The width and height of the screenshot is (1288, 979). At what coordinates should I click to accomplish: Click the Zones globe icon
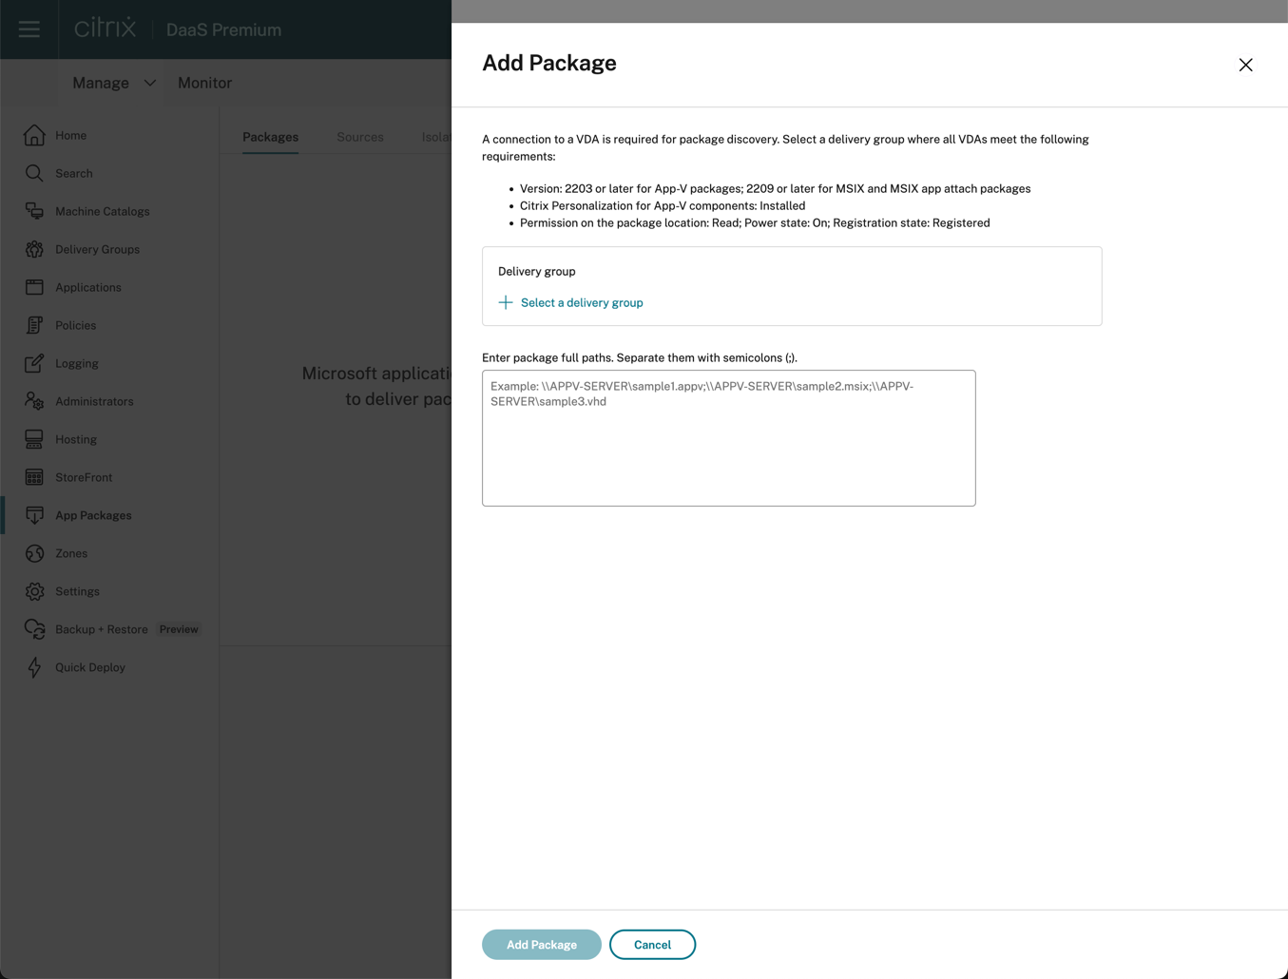(x=34, y=553)
